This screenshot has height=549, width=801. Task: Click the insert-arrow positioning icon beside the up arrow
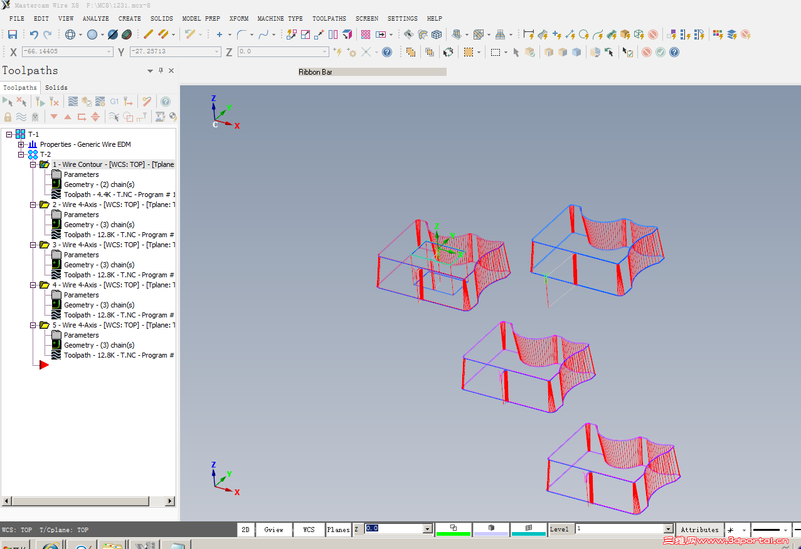point(82,117)
